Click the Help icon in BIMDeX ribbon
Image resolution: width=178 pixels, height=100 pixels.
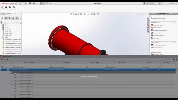tap(10, 8)
